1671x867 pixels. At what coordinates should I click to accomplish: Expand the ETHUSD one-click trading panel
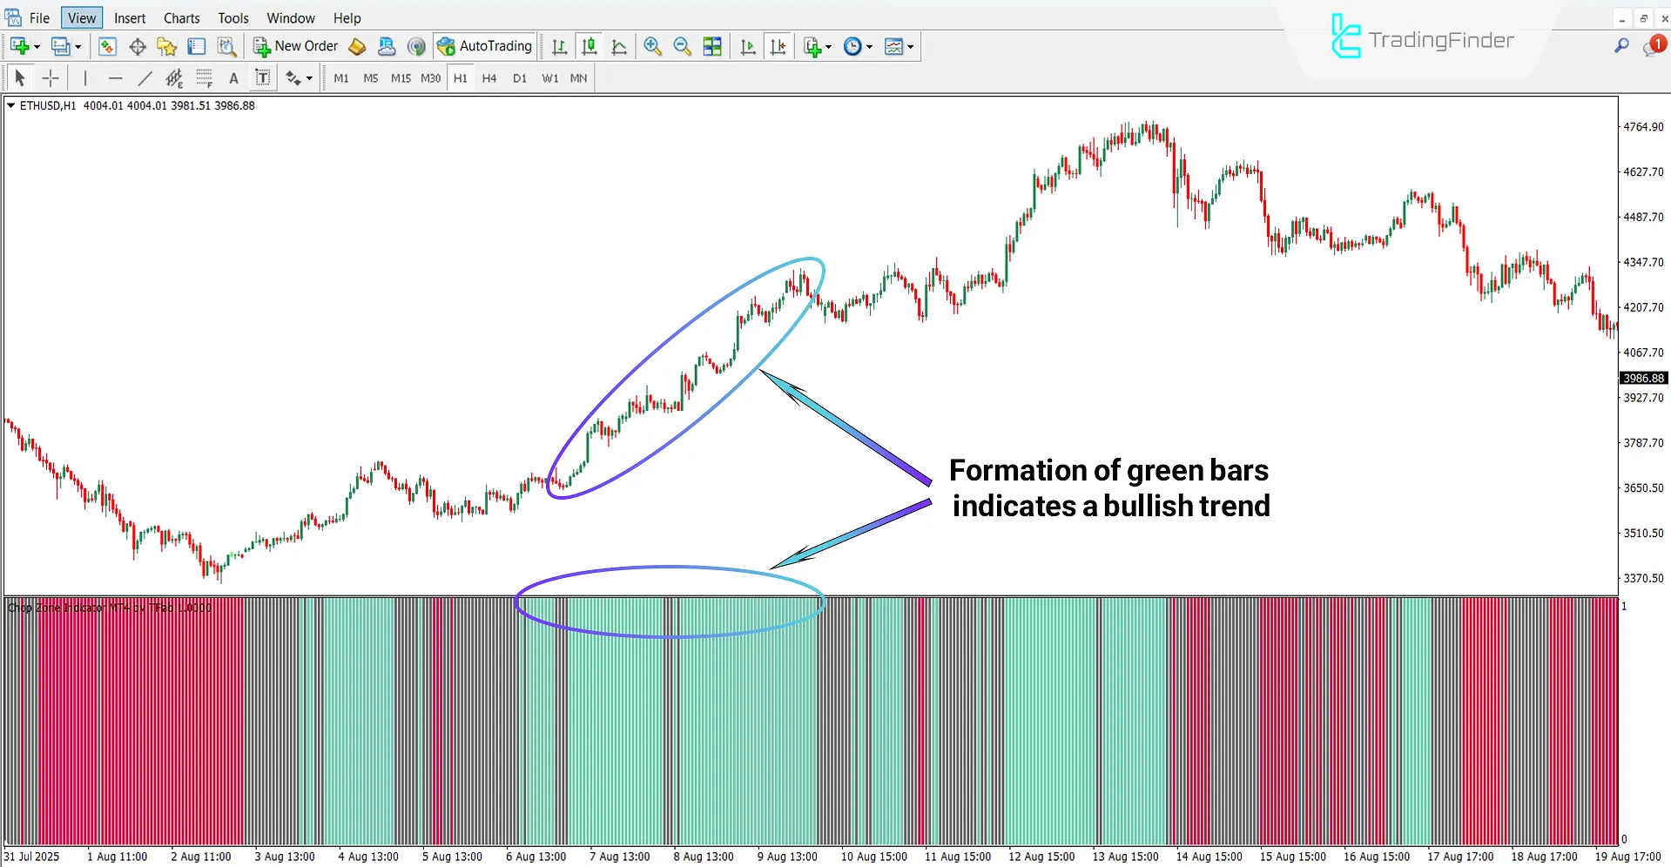(x=10, y=105)
